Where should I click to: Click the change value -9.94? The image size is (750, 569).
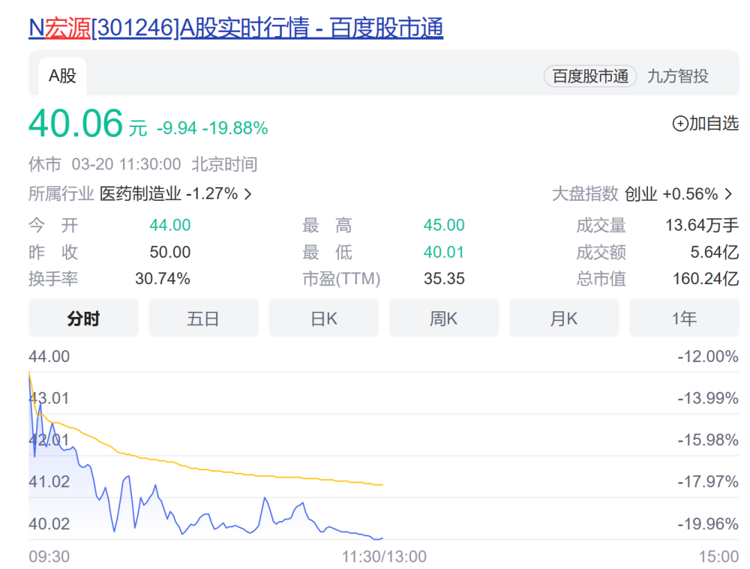click(x=177, y=129)
